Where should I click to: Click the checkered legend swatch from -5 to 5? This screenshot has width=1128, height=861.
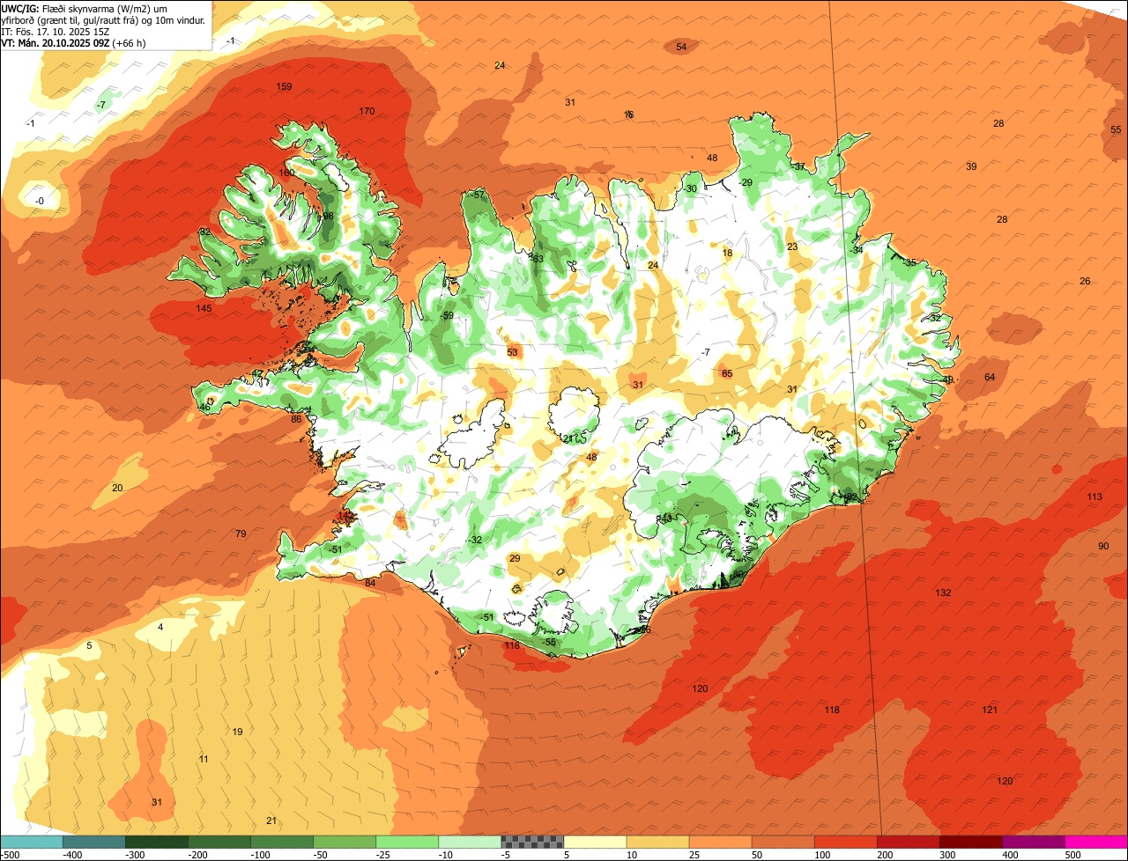(x=532, y=842)
